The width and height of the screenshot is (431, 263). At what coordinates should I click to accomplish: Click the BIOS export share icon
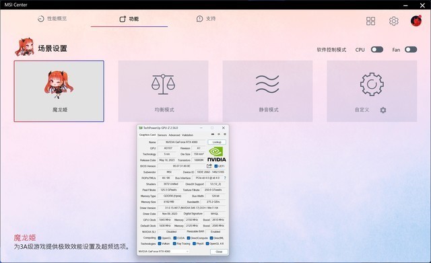click(x=209, y=166)
